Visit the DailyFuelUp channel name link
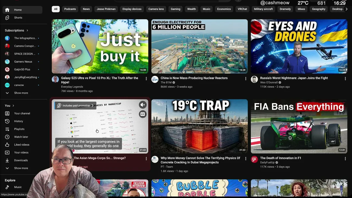 point(267,163)
